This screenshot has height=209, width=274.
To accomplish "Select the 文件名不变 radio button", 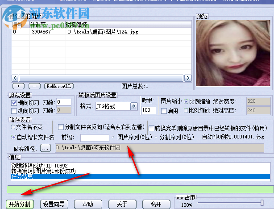I will coord(13,127).
